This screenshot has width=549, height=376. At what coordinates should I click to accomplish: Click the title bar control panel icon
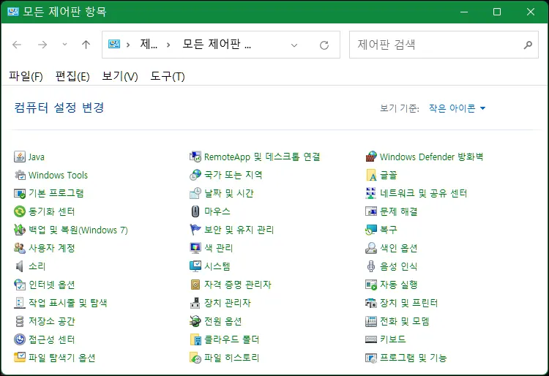(13, 12)
